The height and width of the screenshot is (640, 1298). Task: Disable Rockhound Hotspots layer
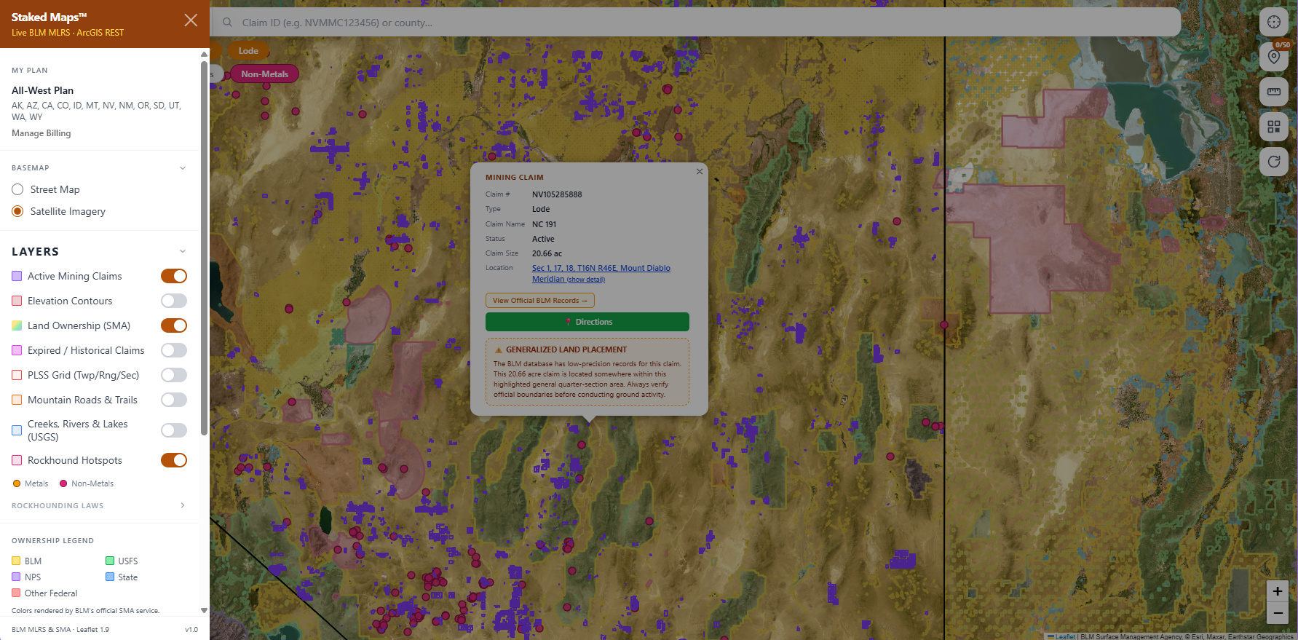click(174, 460)
